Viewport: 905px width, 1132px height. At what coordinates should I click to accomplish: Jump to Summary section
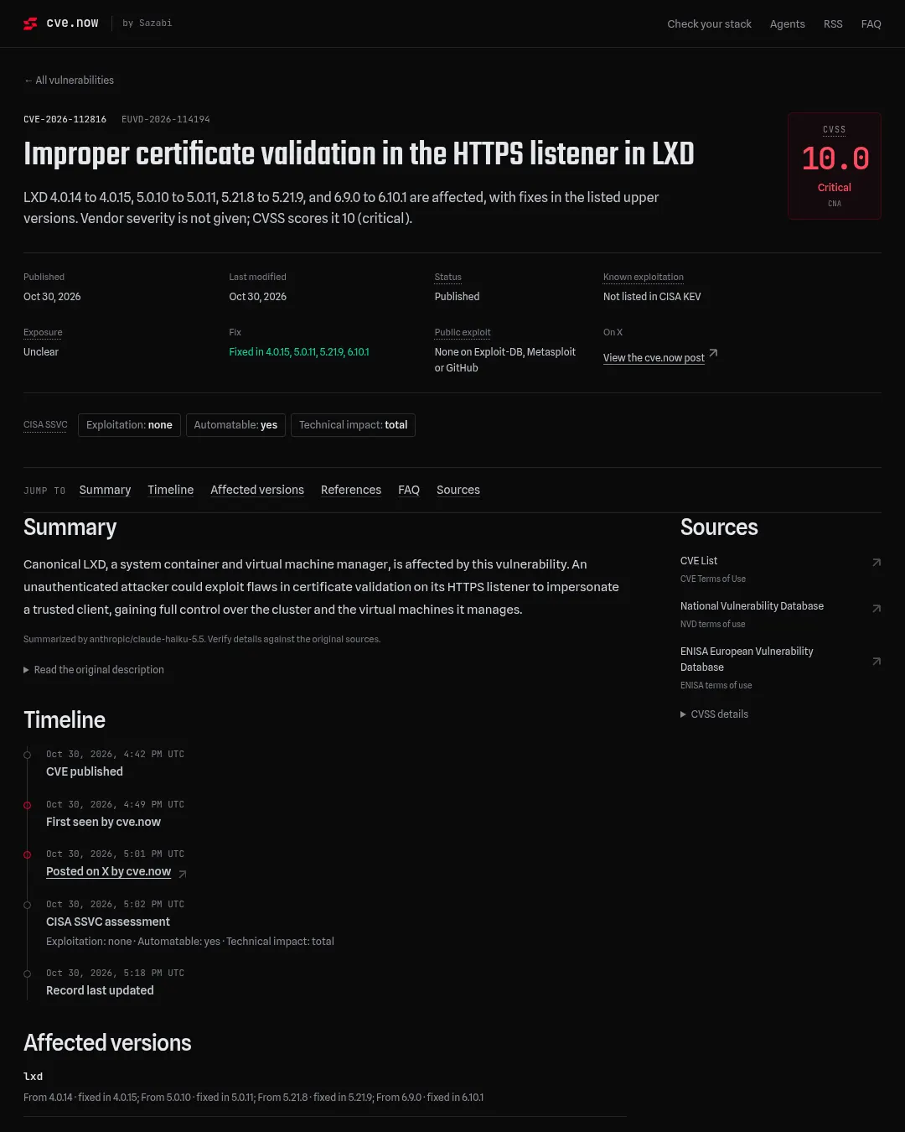(x=105, y=490)
